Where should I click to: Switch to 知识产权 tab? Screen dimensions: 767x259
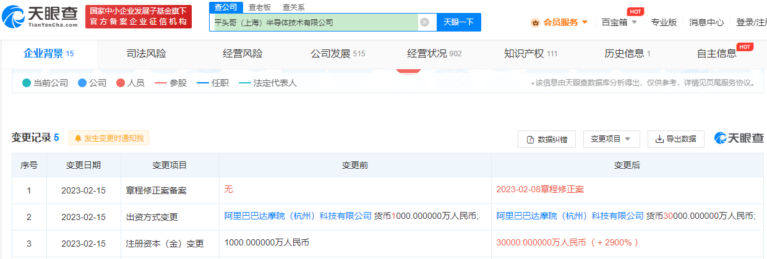531,54
